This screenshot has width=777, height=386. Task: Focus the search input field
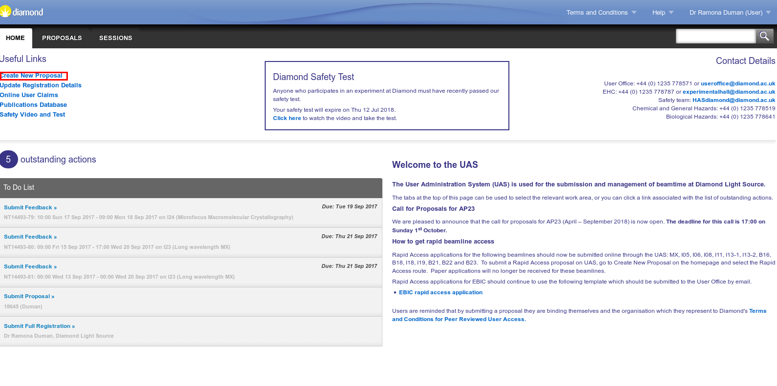pyautogui.click(x=715, y=36)
